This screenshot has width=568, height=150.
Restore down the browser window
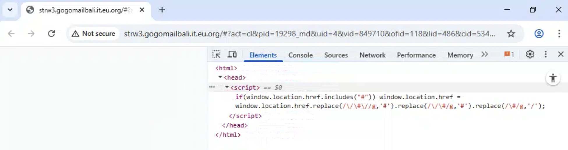(533, 10)
